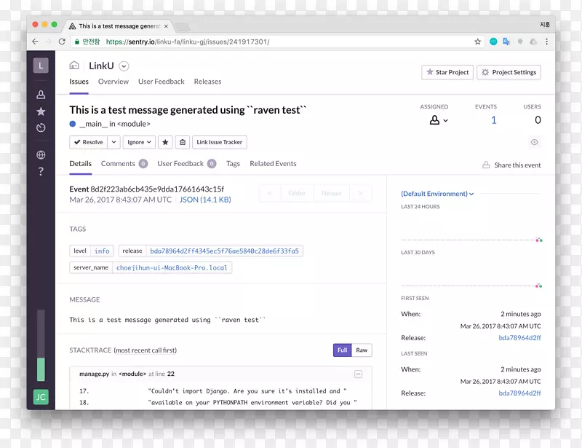Open the help question mark icon

tap(41, 172)
